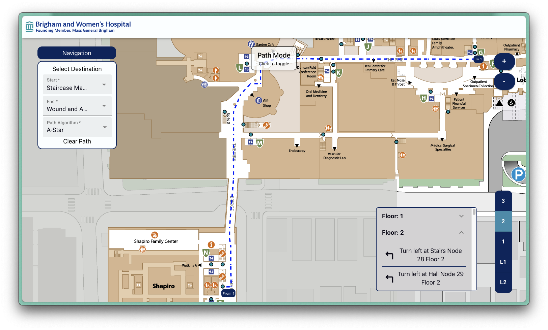This screenshot has width=548, height=330.
Task: Switch to floor 3
Action: 503,201
